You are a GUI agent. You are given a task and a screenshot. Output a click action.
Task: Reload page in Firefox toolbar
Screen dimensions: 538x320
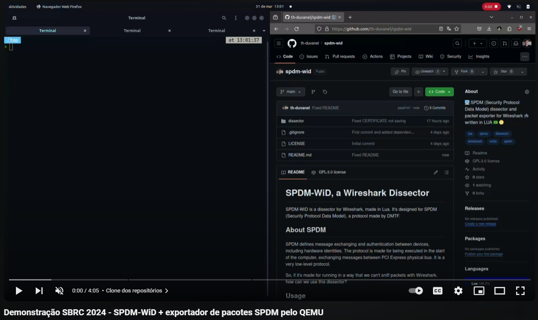click(297, 29)
